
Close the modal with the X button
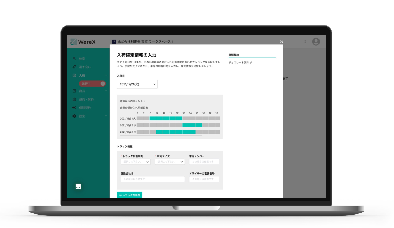(x=282, y=42)
